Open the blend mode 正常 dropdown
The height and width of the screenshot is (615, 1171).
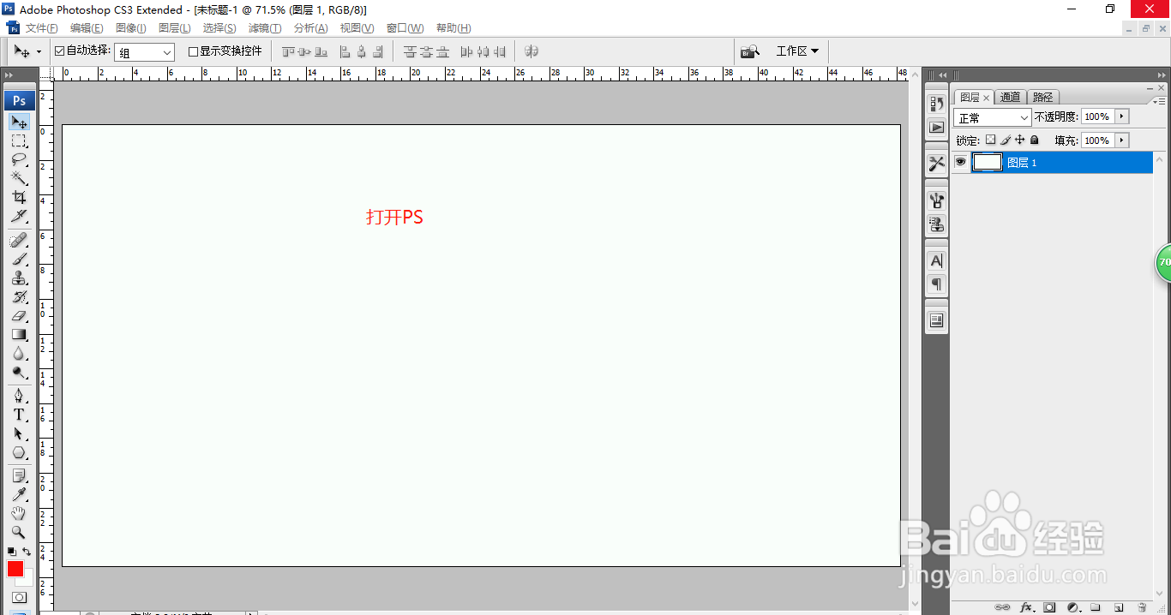993,117
